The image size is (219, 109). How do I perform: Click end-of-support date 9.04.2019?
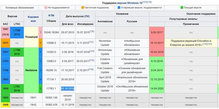point(157,70)
